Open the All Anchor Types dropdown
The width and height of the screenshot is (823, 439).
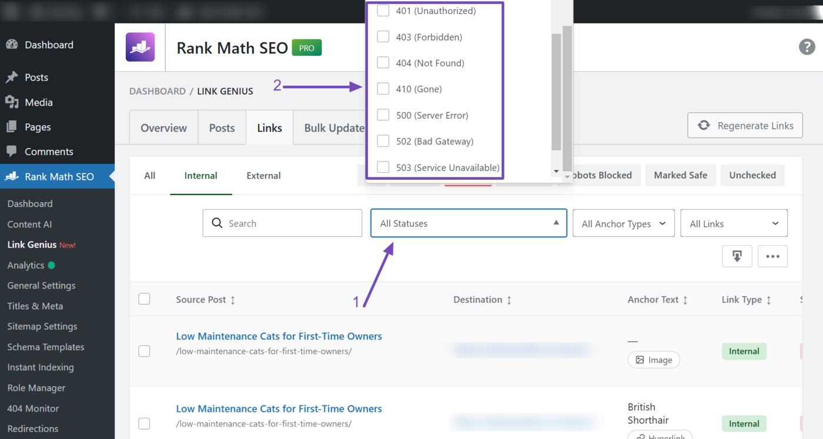click(623, 223)
